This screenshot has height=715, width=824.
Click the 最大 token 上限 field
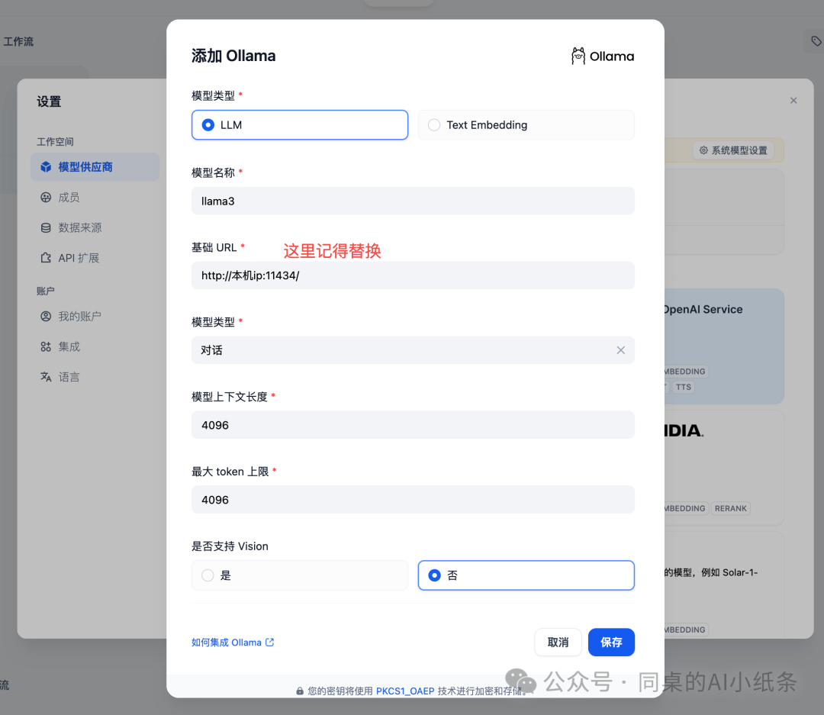point(413,500)
